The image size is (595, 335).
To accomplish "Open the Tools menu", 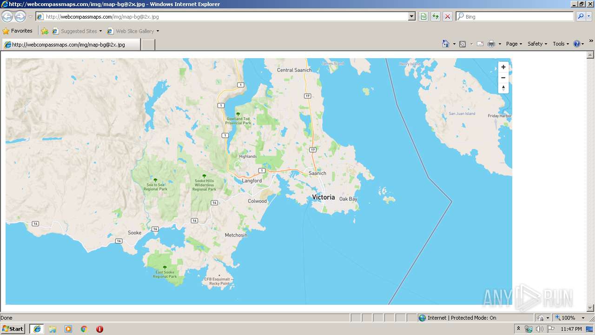I will 561,44.
